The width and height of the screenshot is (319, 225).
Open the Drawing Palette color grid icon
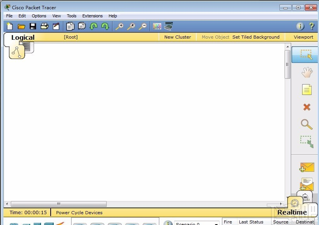[157, 26]
